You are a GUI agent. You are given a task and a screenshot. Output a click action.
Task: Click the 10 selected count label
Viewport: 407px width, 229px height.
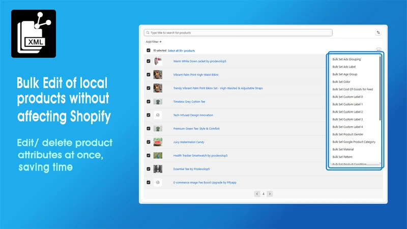point(160,50)
